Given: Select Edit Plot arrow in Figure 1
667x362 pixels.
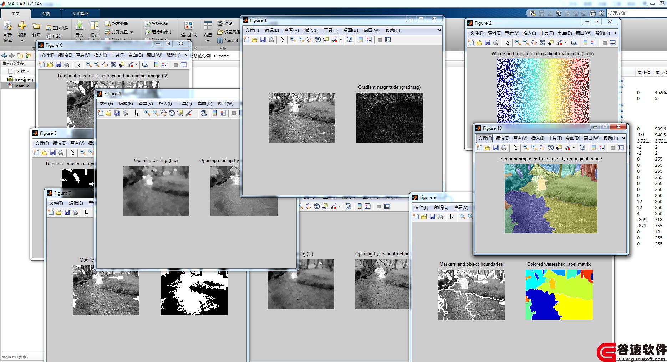Looking at the screenshot, I should (282, 40).
